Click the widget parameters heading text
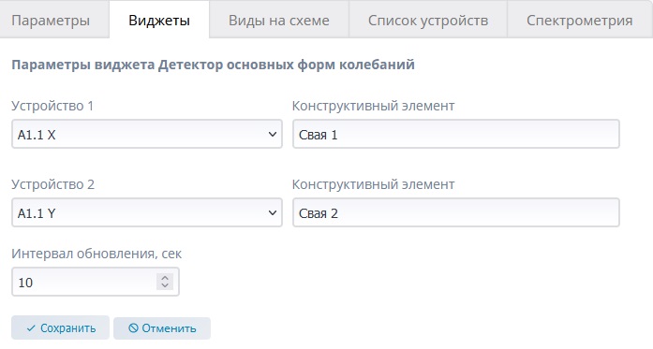Image resolution: width=653 pixels, height=349 pixels. (x=214, y=65)
